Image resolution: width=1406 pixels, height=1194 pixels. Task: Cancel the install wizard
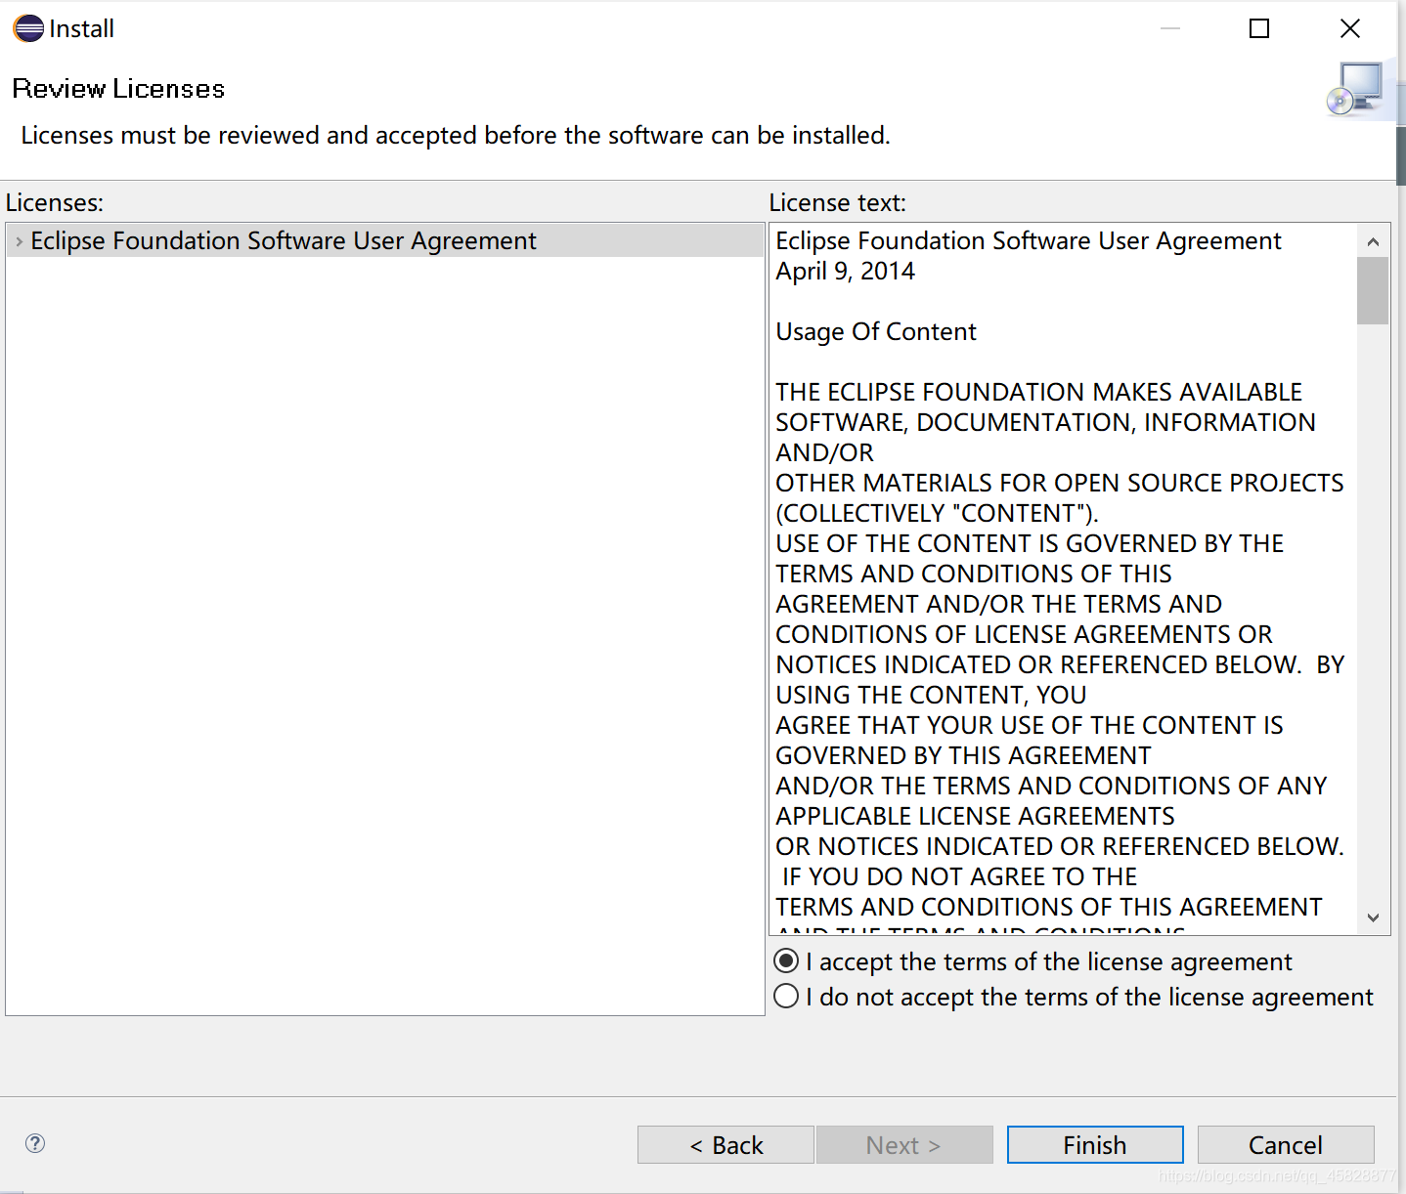click(1286, 1145)
